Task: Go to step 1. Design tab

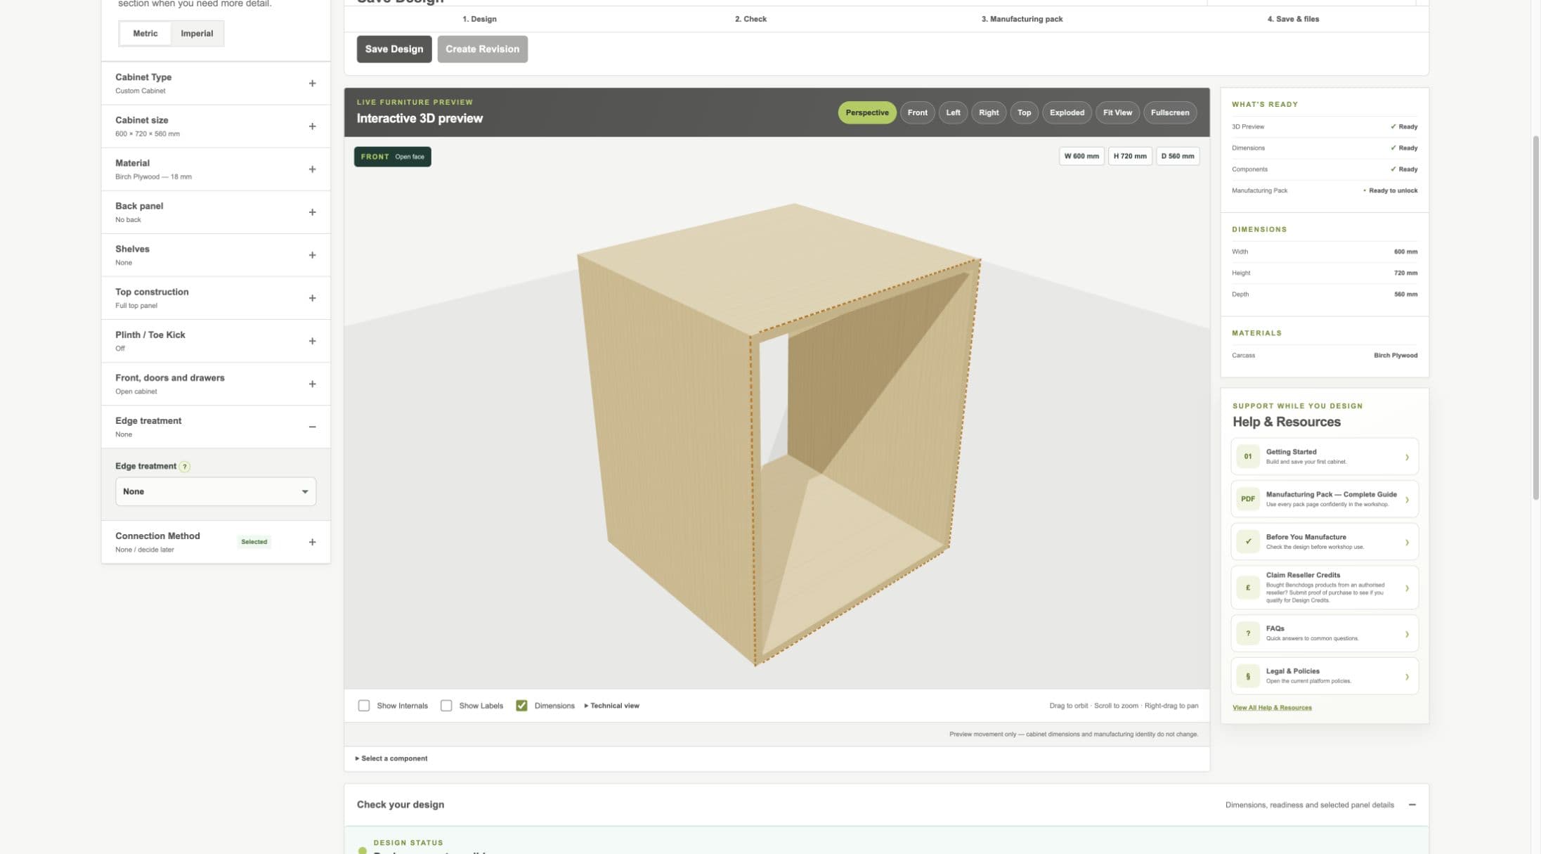Action: pos(479,19)
